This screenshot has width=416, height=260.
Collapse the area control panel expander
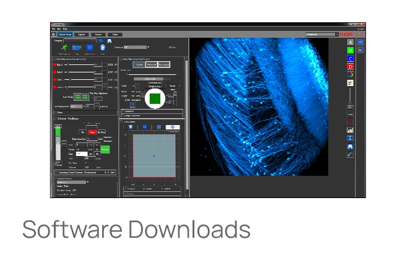(x=121, y=59)
